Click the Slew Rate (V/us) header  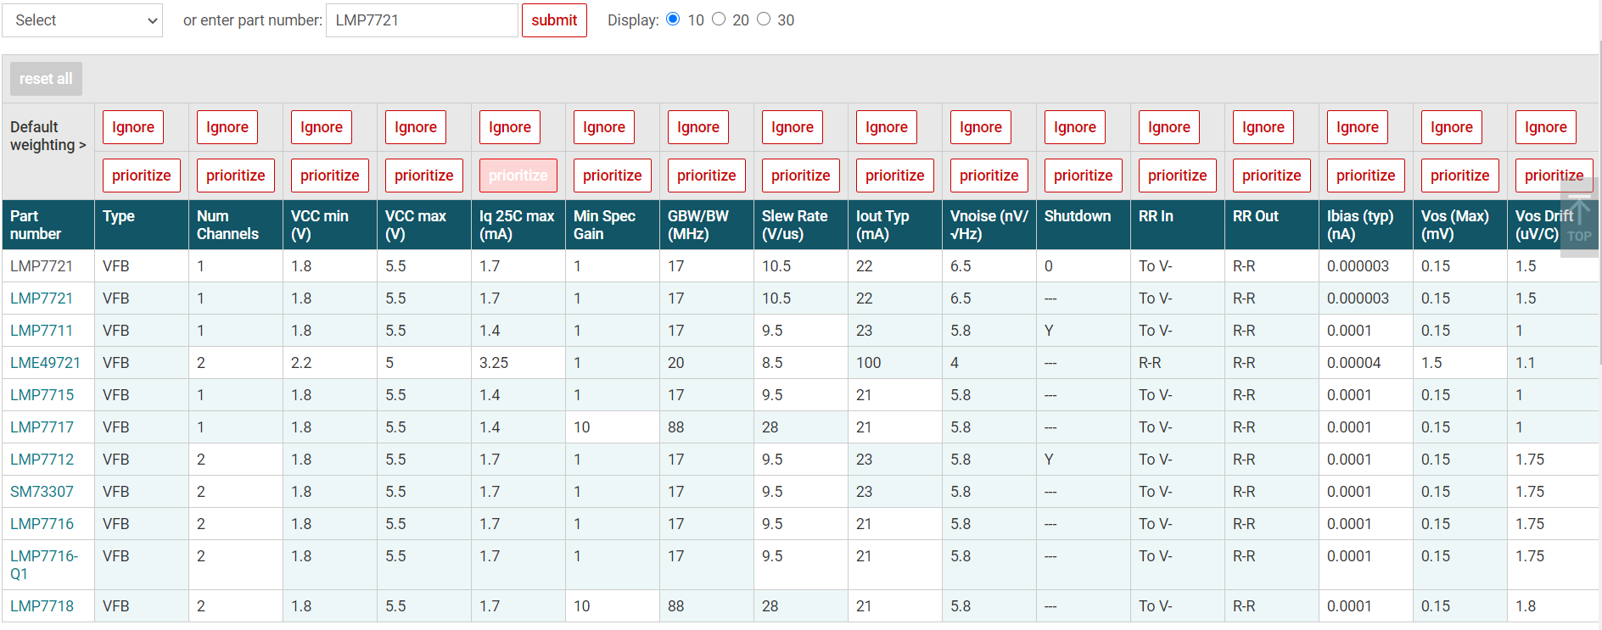[800, 225]
